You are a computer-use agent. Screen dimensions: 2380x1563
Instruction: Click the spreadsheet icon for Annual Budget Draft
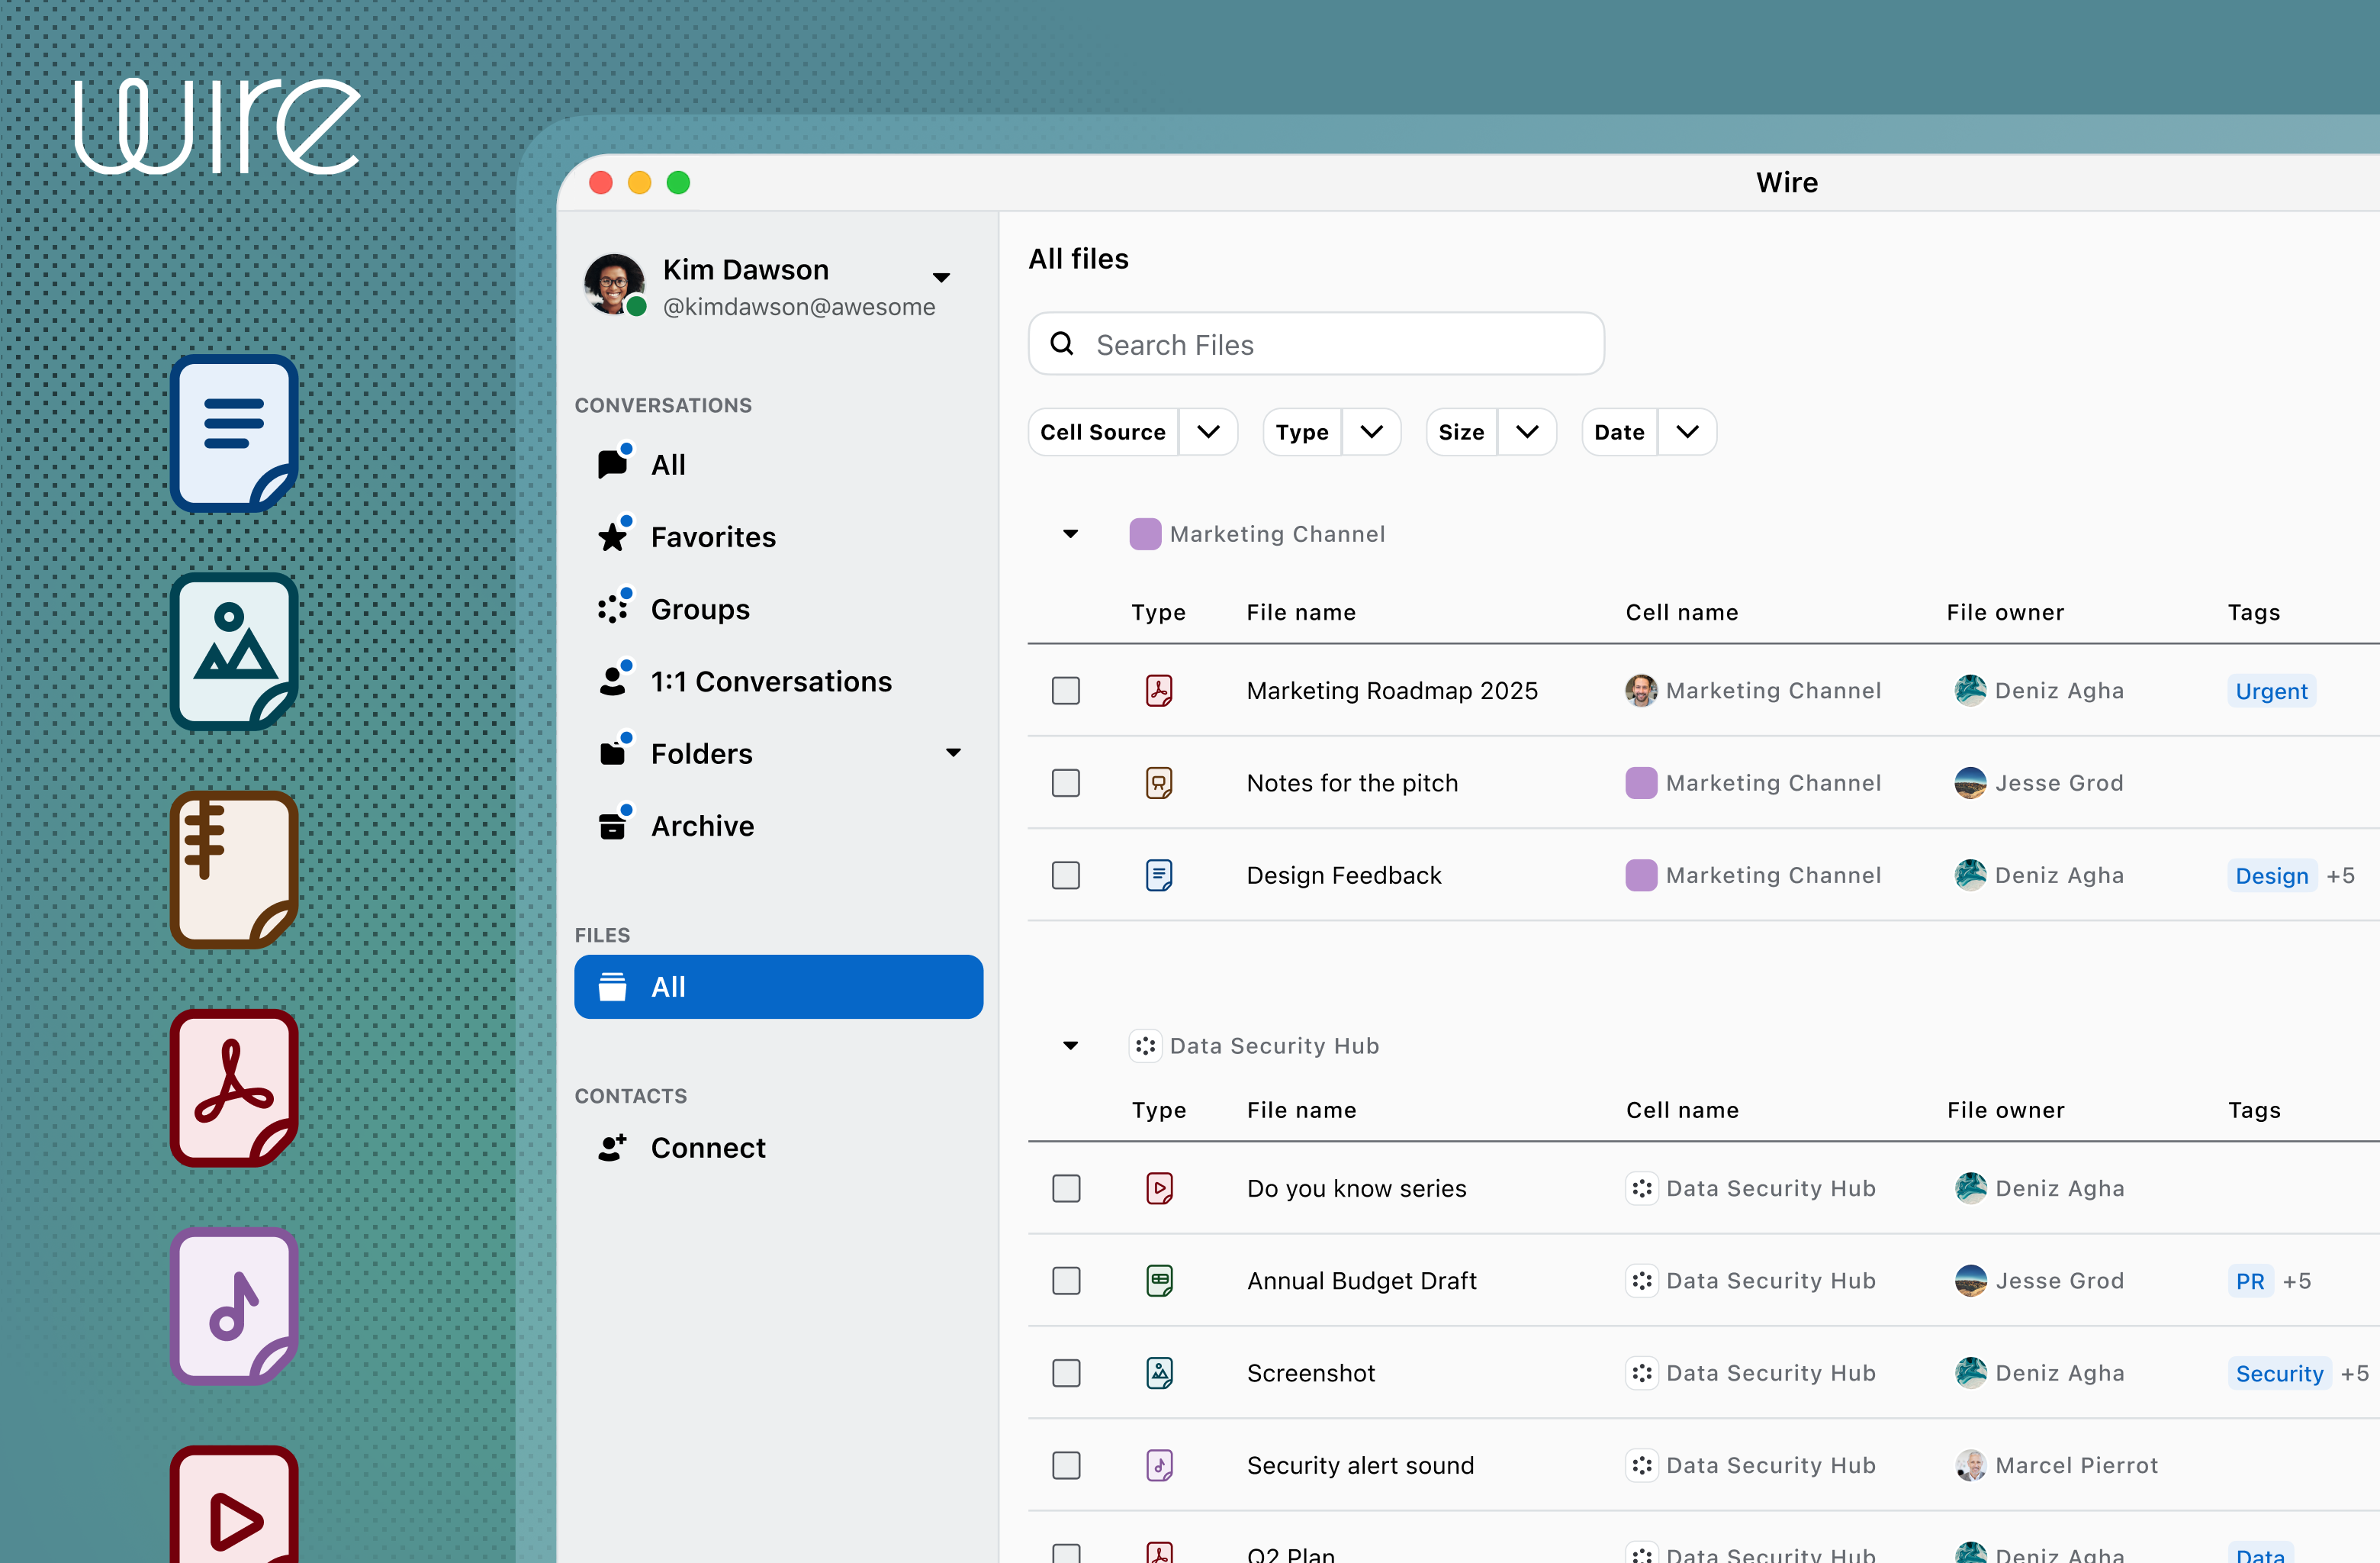click(x=1158, y=1281)
